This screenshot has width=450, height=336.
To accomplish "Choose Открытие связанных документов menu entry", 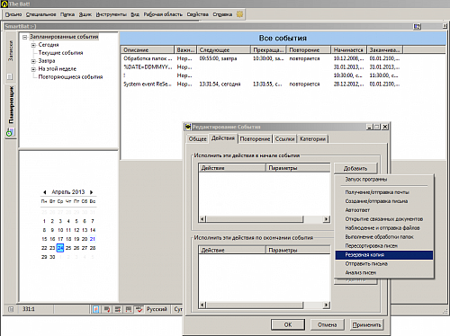I will pyautogui.click(x=383, y=219).
